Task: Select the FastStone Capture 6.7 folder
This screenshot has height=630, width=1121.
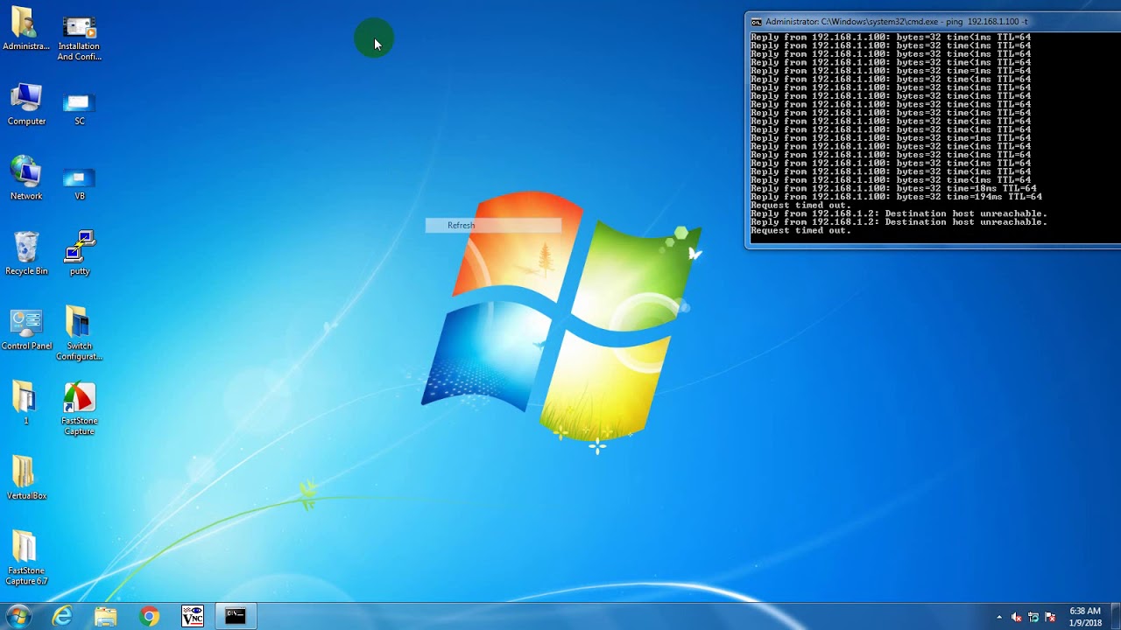Action: click(26, 557)
